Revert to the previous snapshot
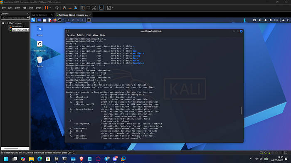The image size is (291, 163). [70, 8]
